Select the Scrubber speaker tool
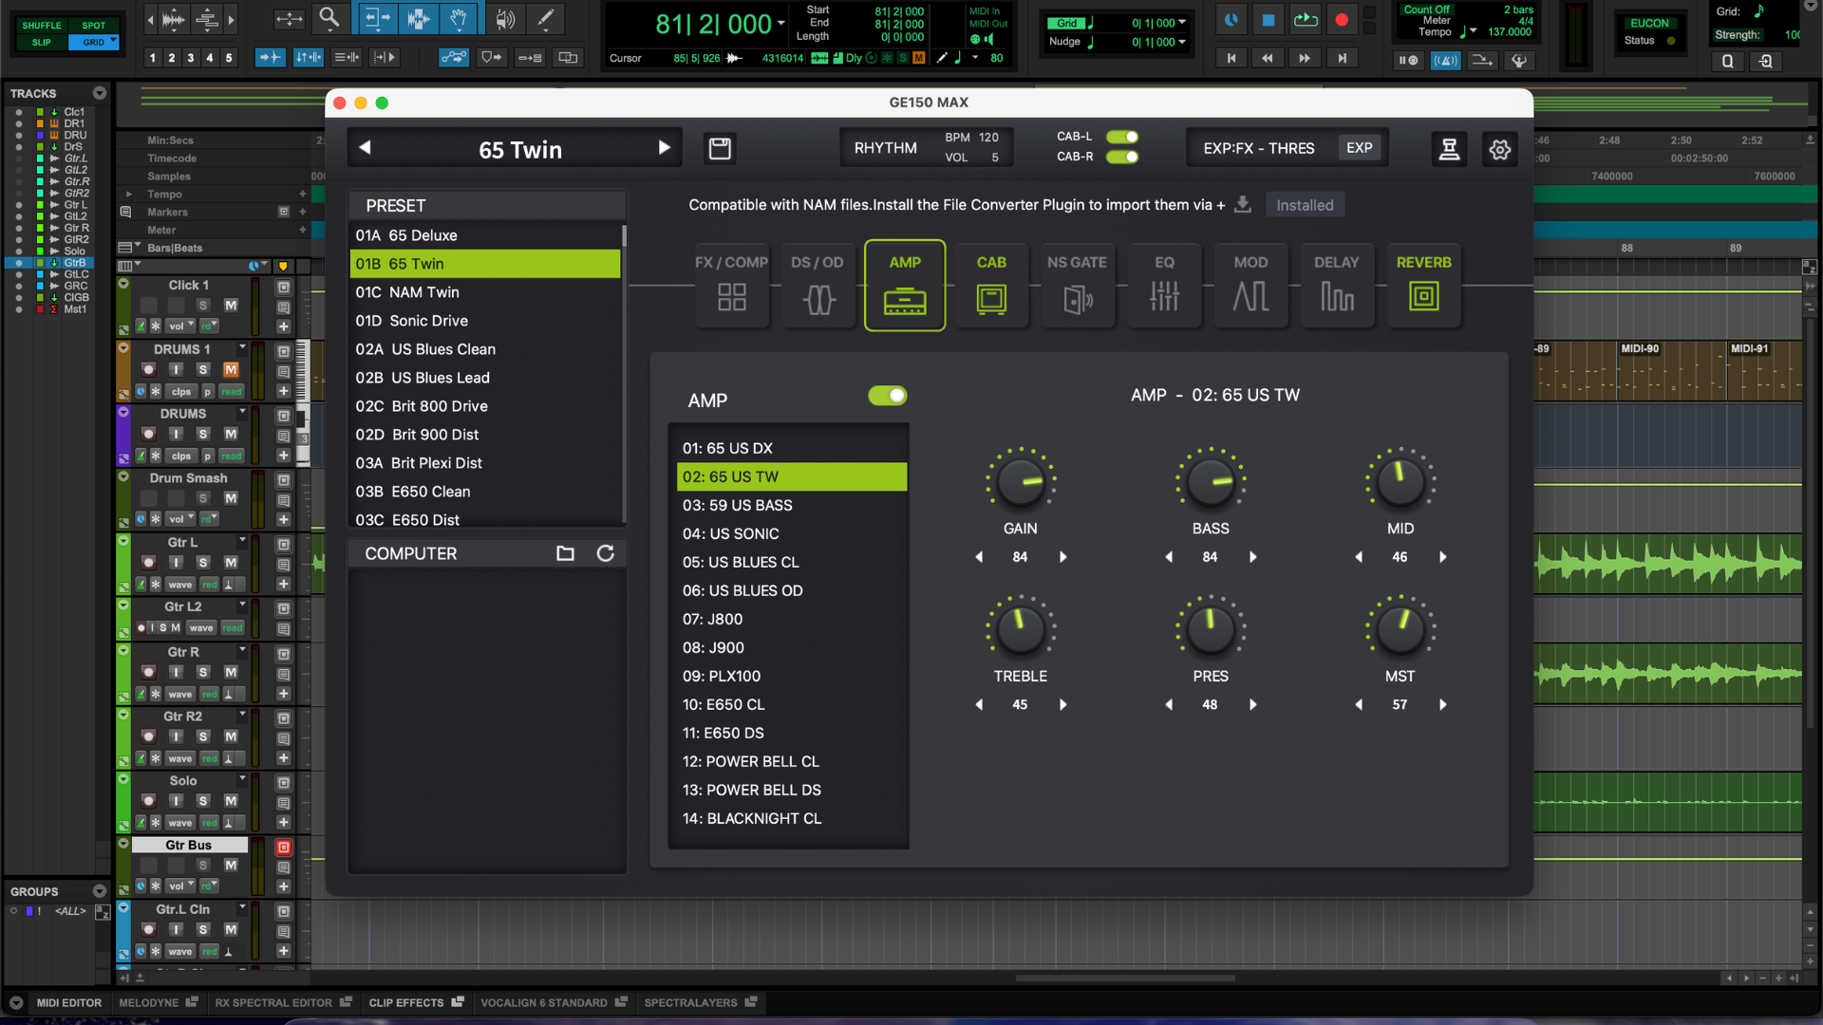Image resolution: width=1823 pixels, height=1025 pixels. coord(505,18)
